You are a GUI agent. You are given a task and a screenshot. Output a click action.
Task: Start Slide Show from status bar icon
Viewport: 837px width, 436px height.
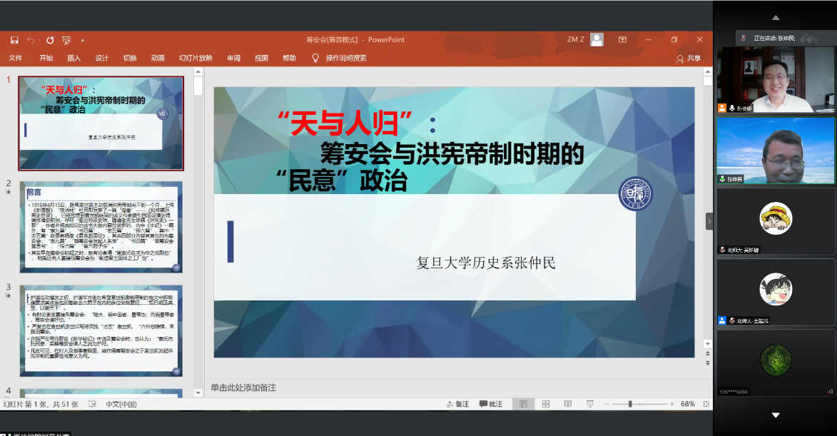click(590, 404)
